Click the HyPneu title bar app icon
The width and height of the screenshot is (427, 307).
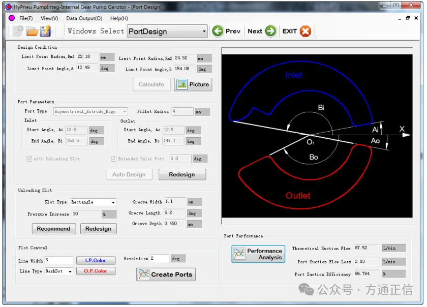point(9,7)
